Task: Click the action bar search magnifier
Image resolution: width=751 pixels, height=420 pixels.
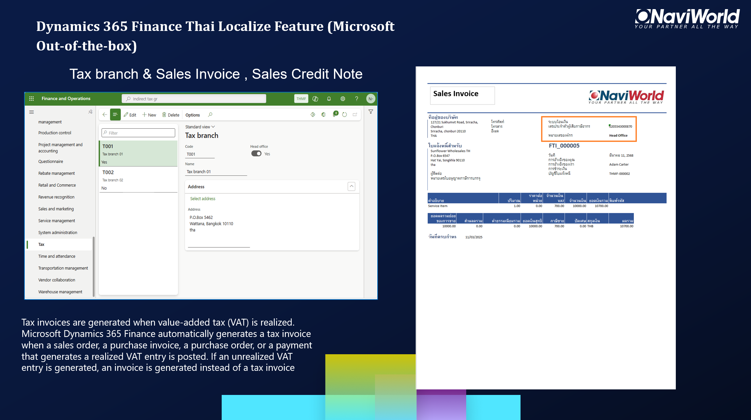Action: pos(210,115)
